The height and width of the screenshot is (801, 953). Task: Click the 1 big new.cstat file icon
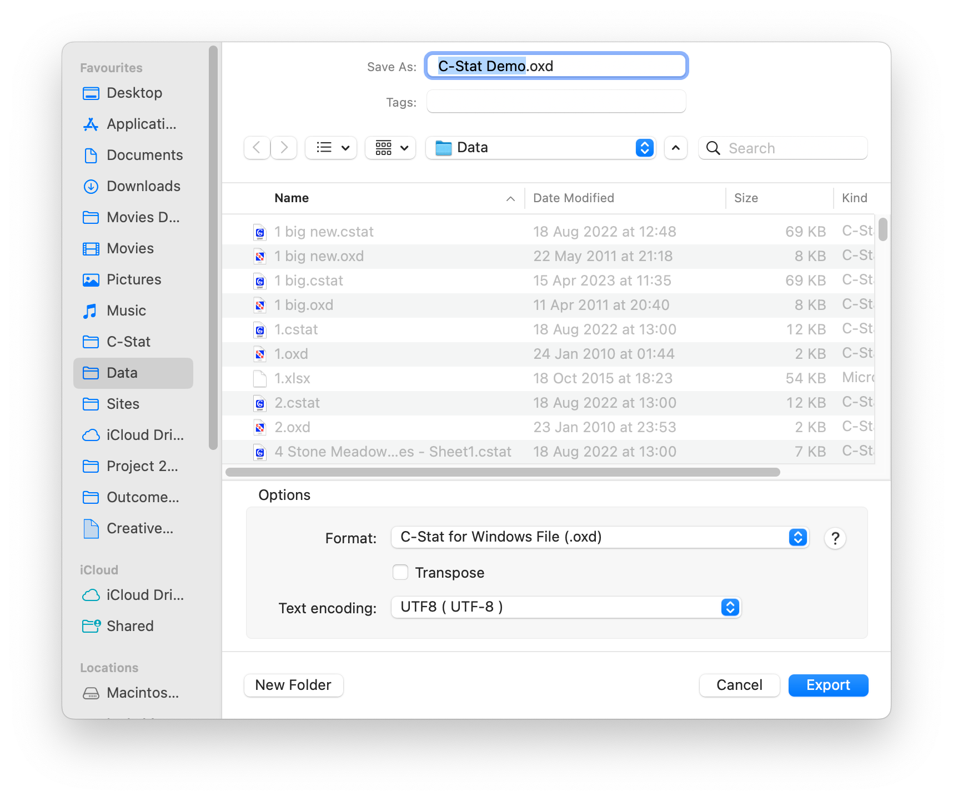[260, 232]
